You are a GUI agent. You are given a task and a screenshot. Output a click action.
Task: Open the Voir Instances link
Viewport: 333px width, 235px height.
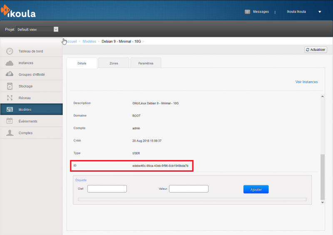click(306, 82)
